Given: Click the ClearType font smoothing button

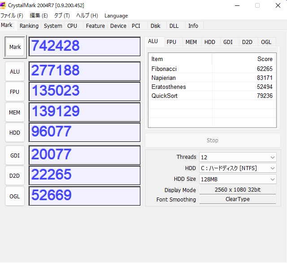Looking at the screenshot, I should 238,199.
